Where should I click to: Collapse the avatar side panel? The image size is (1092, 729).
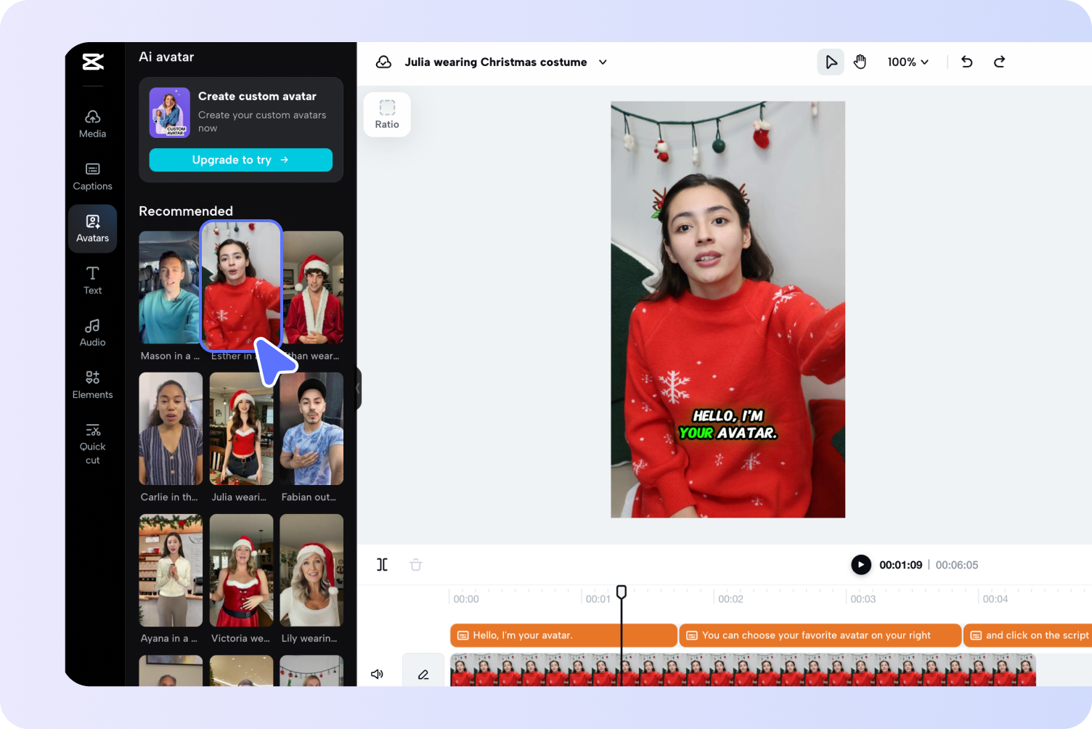coord(357,388)
